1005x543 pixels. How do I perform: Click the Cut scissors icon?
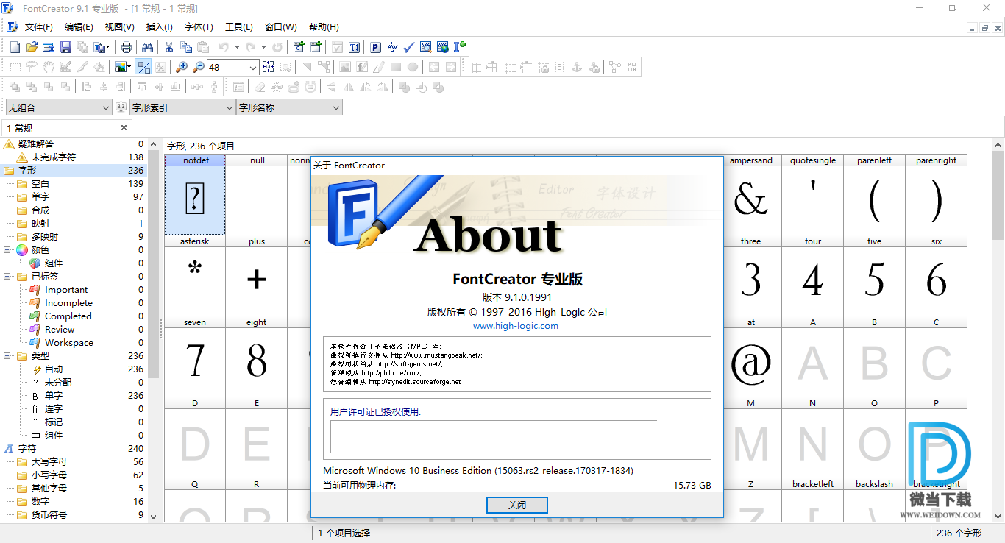tap(168, 47)
